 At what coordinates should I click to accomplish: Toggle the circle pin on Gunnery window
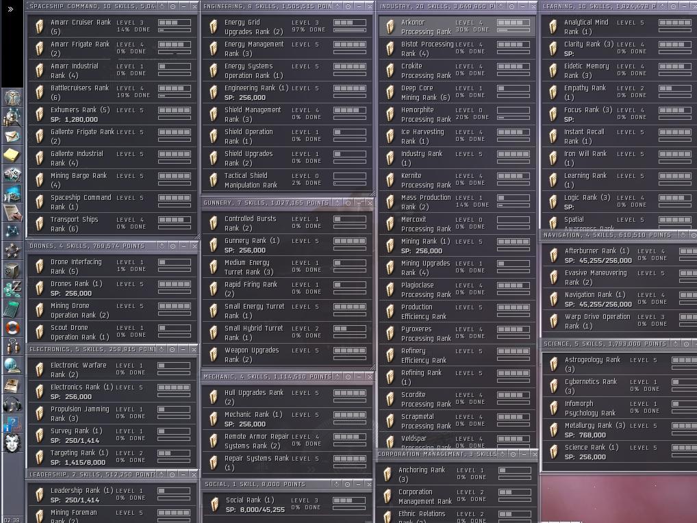(x=348, y=203)
